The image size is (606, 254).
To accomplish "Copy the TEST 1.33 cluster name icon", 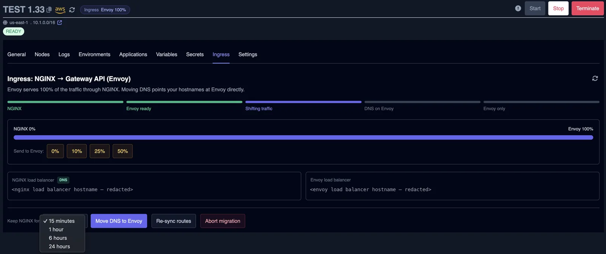I will coord(49,9).
